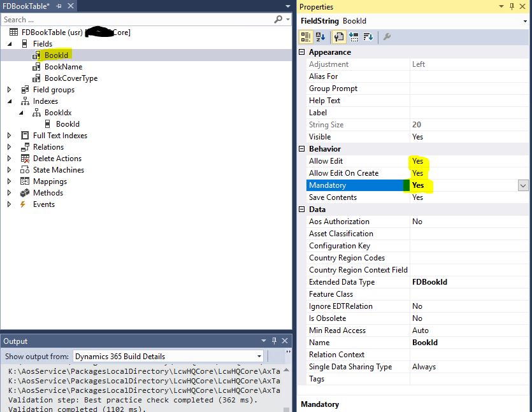Click the auto-hide pin on the Output panel
This screenshot has height=412, width=532.
pyautogui.click(x=275, y=341)
